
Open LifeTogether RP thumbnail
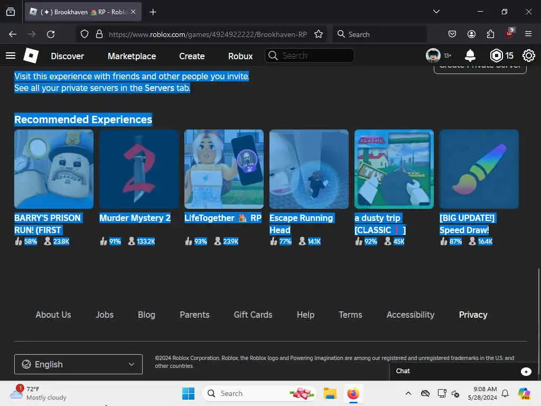[x=224, y=169]
